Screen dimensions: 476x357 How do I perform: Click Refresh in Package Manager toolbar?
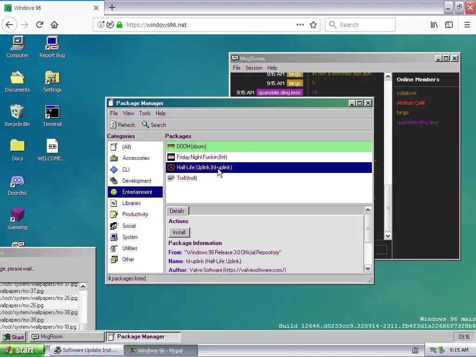[x=123, y=125]
